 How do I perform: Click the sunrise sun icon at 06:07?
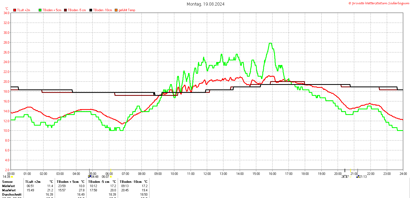click(x=111, y=176)
